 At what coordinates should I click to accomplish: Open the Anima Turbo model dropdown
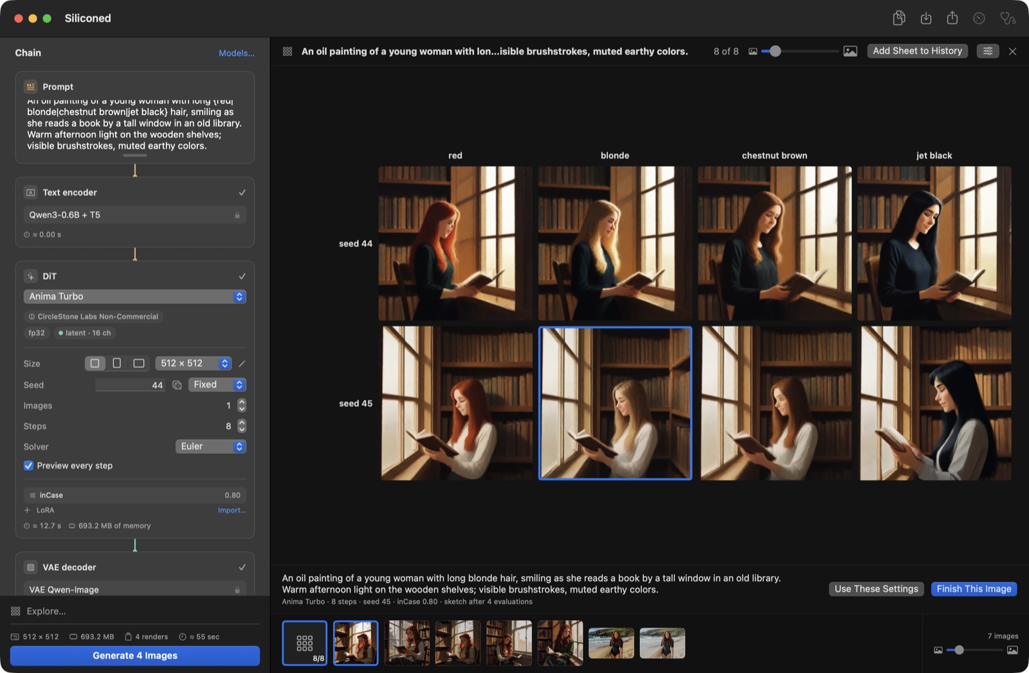pyautogui.click(x=135, y=297)
